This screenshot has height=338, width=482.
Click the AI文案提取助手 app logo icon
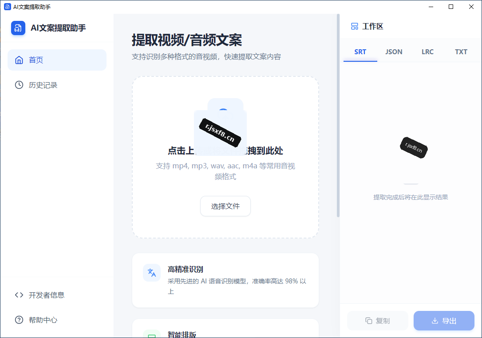point(18,28)
